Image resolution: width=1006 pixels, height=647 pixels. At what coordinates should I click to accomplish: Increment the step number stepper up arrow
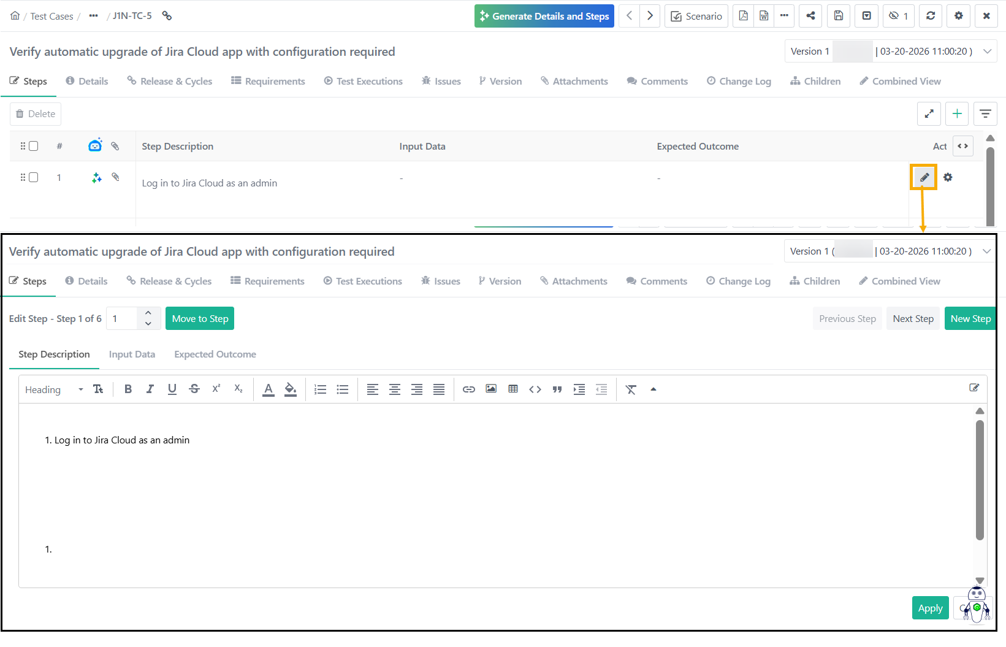(148, 313)
